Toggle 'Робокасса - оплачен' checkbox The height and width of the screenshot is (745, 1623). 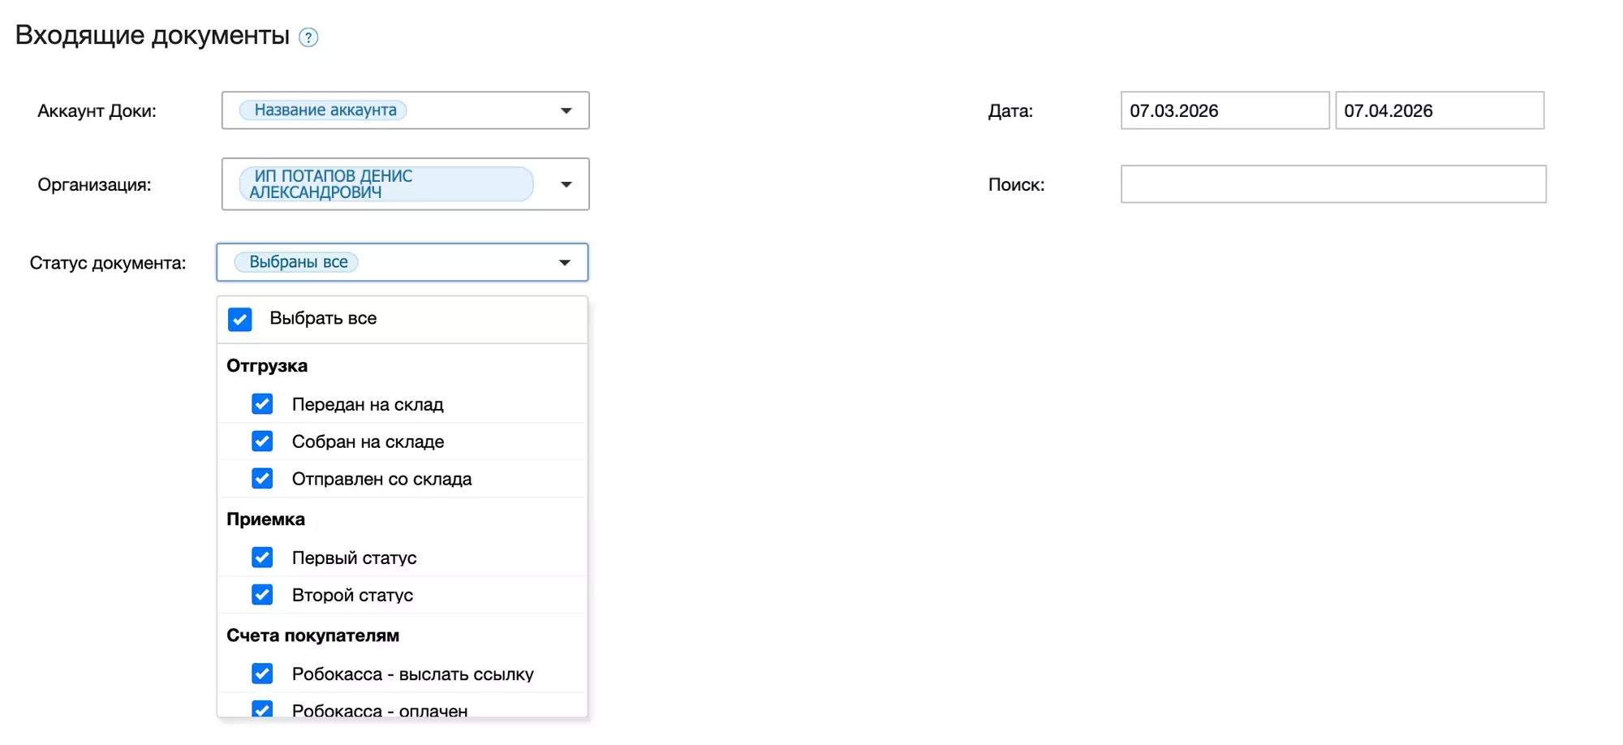click(x=262, y=709)
